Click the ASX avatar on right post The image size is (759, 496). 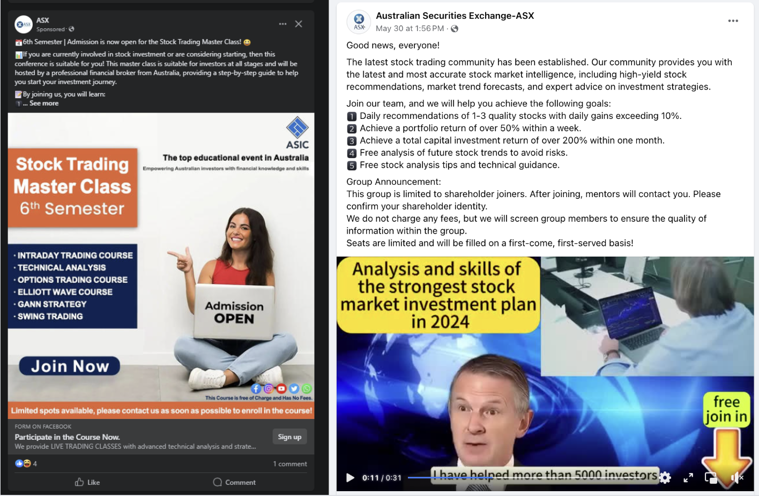tap(359, 22)
